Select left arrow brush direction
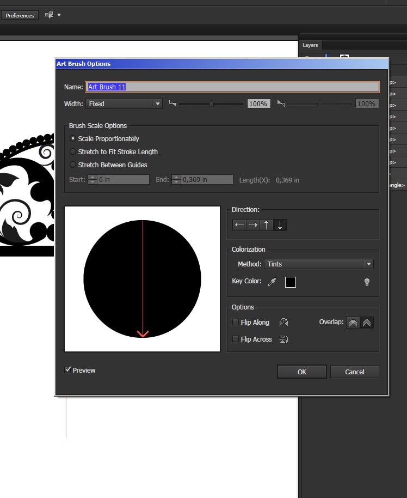 point(239,225)
